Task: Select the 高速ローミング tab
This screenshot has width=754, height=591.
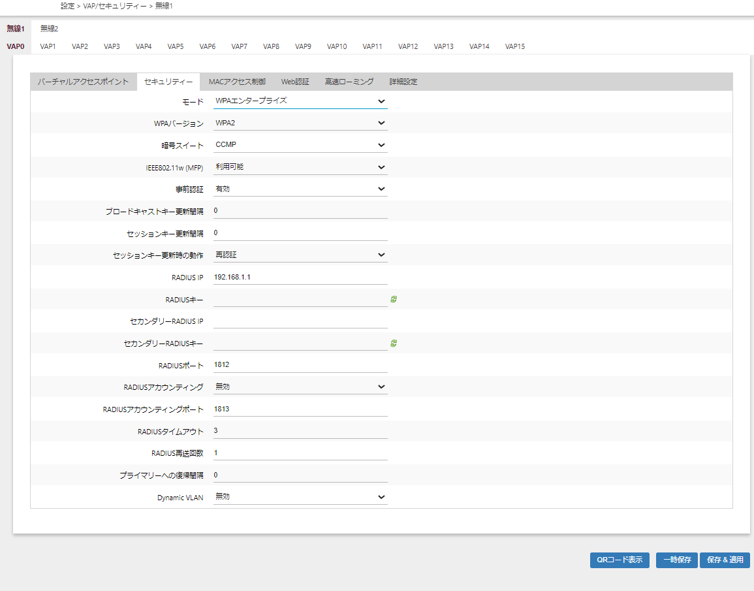Action: point(349,82)
